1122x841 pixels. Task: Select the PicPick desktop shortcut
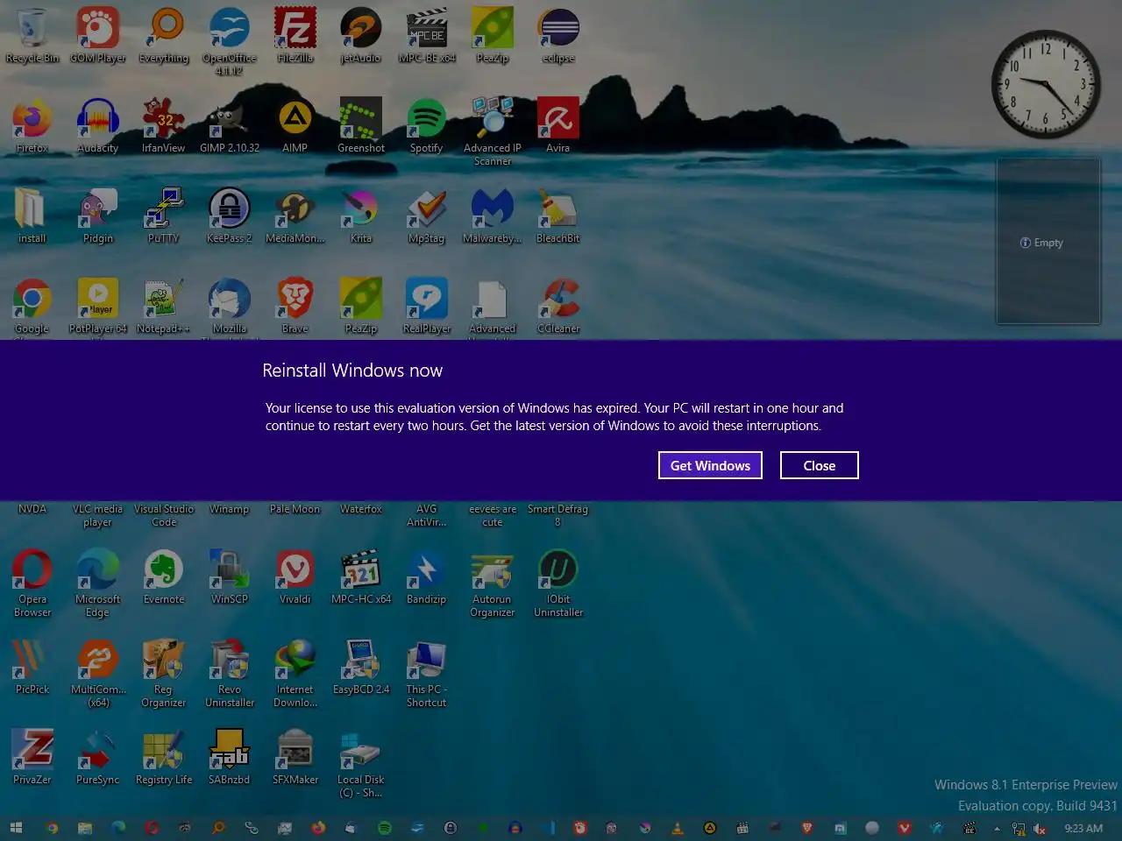click(32, 667)
